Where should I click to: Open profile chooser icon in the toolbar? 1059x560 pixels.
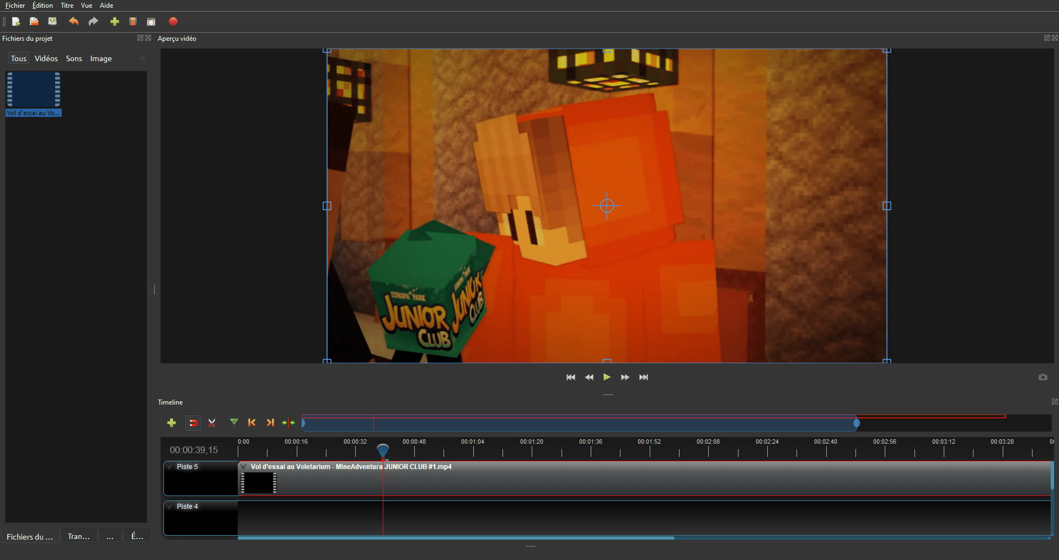coord(133,21)
